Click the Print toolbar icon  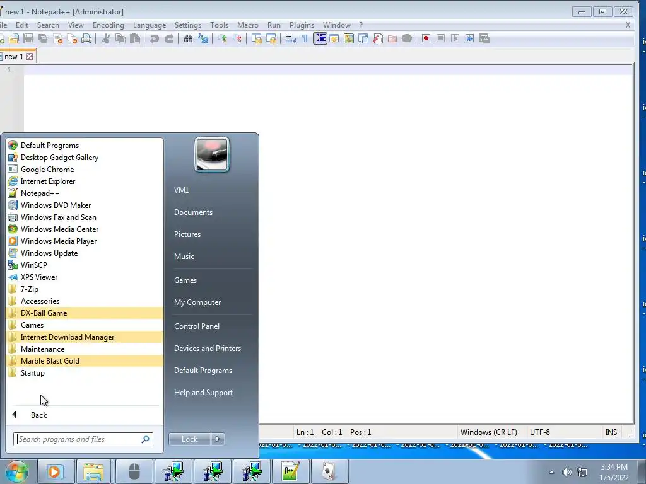(86, 38)
